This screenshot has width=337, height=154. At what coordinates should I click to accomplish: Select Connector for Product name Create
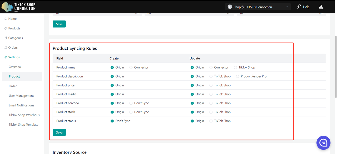131,68
